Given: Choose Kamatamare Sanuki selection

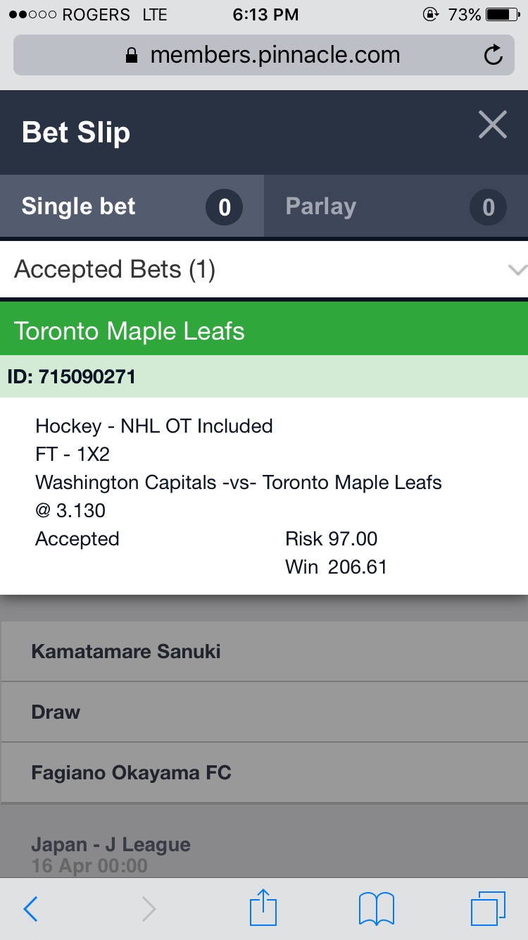Looking at the screenshot, I should pos(264,651).
